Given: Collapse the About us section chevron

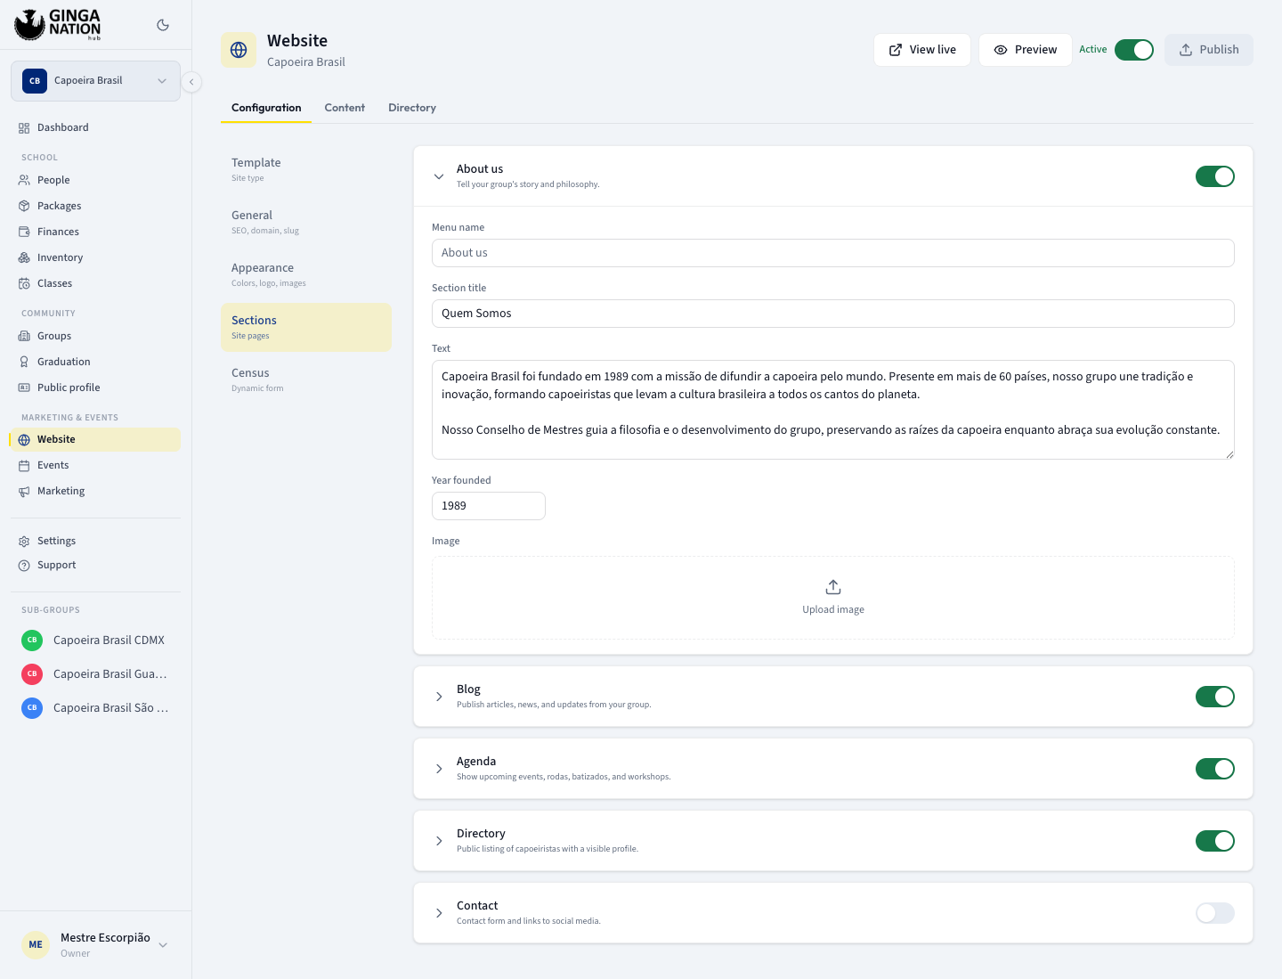Looking at the screenshot, I should pos(439,176).
